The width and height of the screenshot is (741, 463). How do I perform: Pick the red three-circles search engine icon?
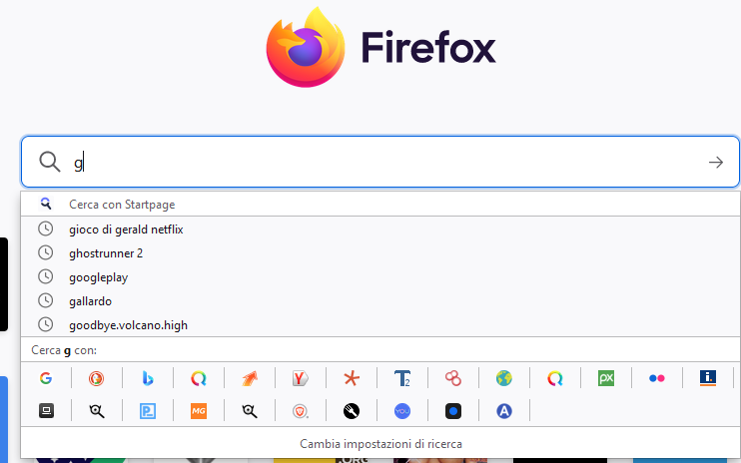[x=453, y=378]
